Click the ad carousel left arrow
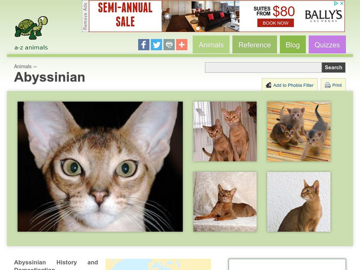The image size is (360, 270). point(167,16)
